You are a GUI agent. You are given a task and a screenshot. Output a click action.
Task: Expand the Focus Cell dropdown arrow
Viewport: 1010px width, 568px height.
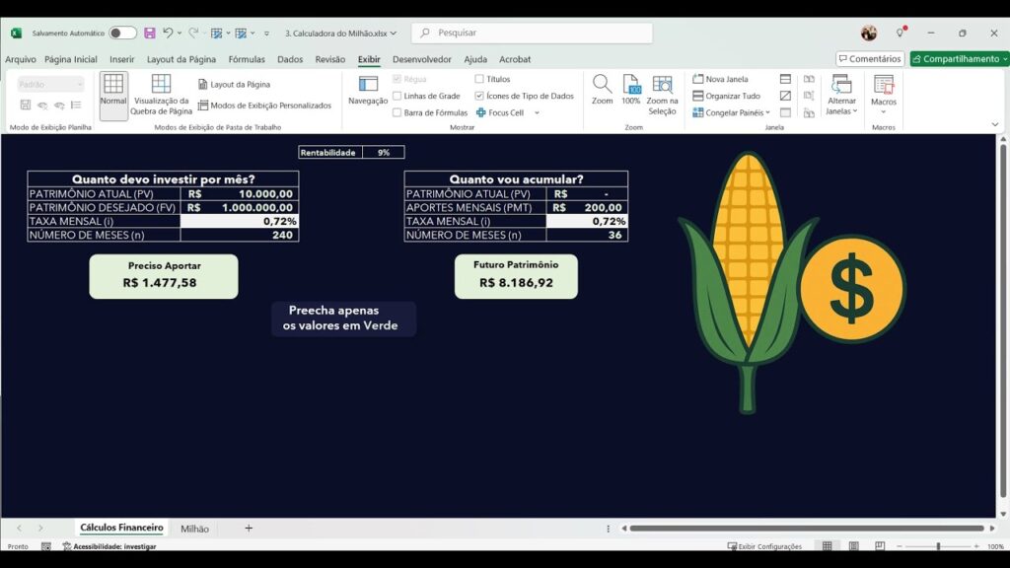[537, 112]
